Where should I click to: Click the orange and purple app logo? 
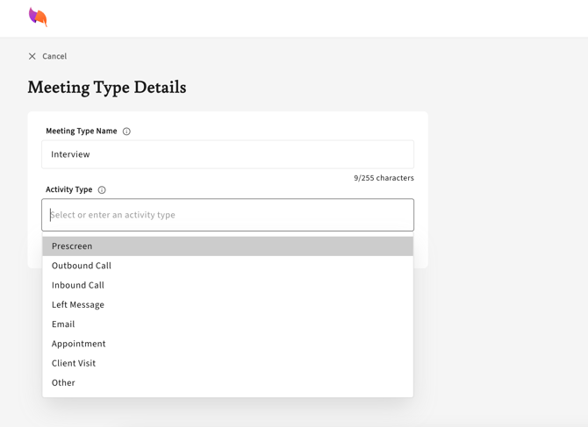pyautogui.click(x=38, y=17)
